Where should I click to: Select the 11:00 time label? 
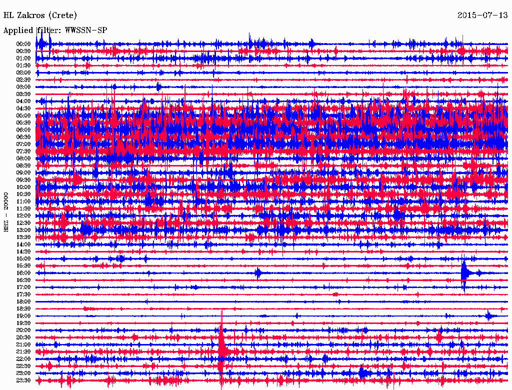click(23, 201)
